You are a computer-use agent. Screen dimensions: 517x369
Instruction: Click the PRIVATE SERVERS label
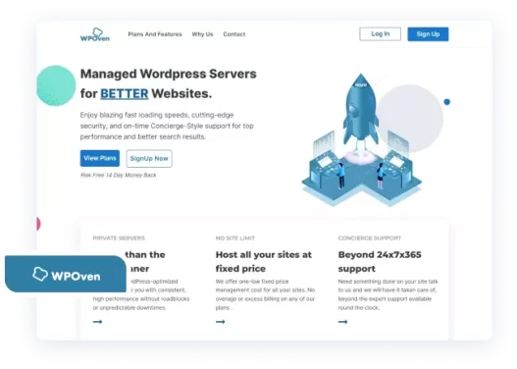tap(119, 238)
